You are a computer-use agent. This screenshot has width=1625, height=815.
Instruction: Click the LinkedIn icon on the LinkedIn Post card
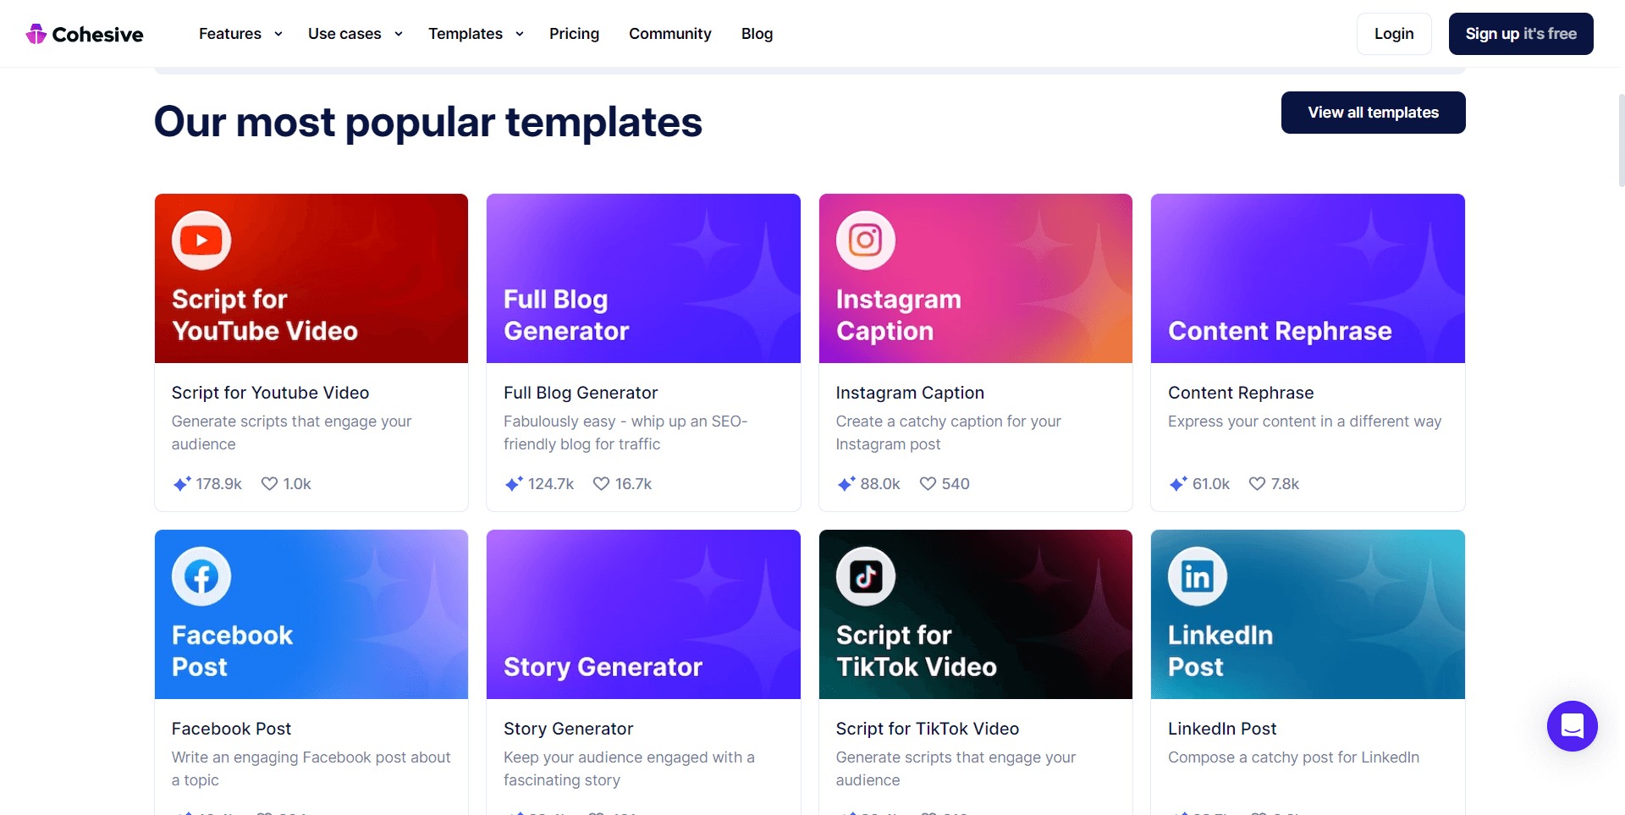tap(1198, 576)
